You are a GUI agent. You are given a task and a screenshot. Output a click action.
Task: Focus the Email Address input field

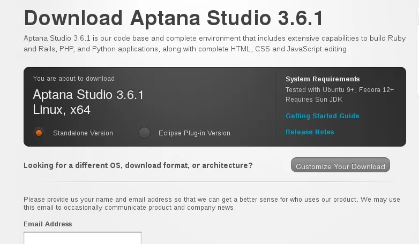point(83,238)
